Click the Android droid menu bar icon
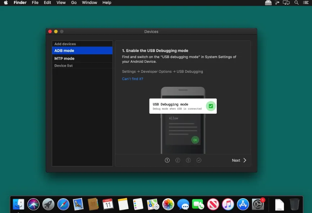This screenshot has height=213, width=312. click(x=268, y=3)
